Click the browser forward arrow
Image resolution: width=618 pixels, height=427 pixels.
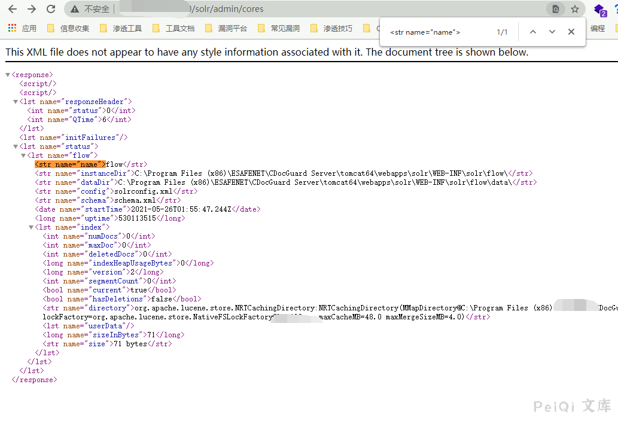(x=32, y=9)
